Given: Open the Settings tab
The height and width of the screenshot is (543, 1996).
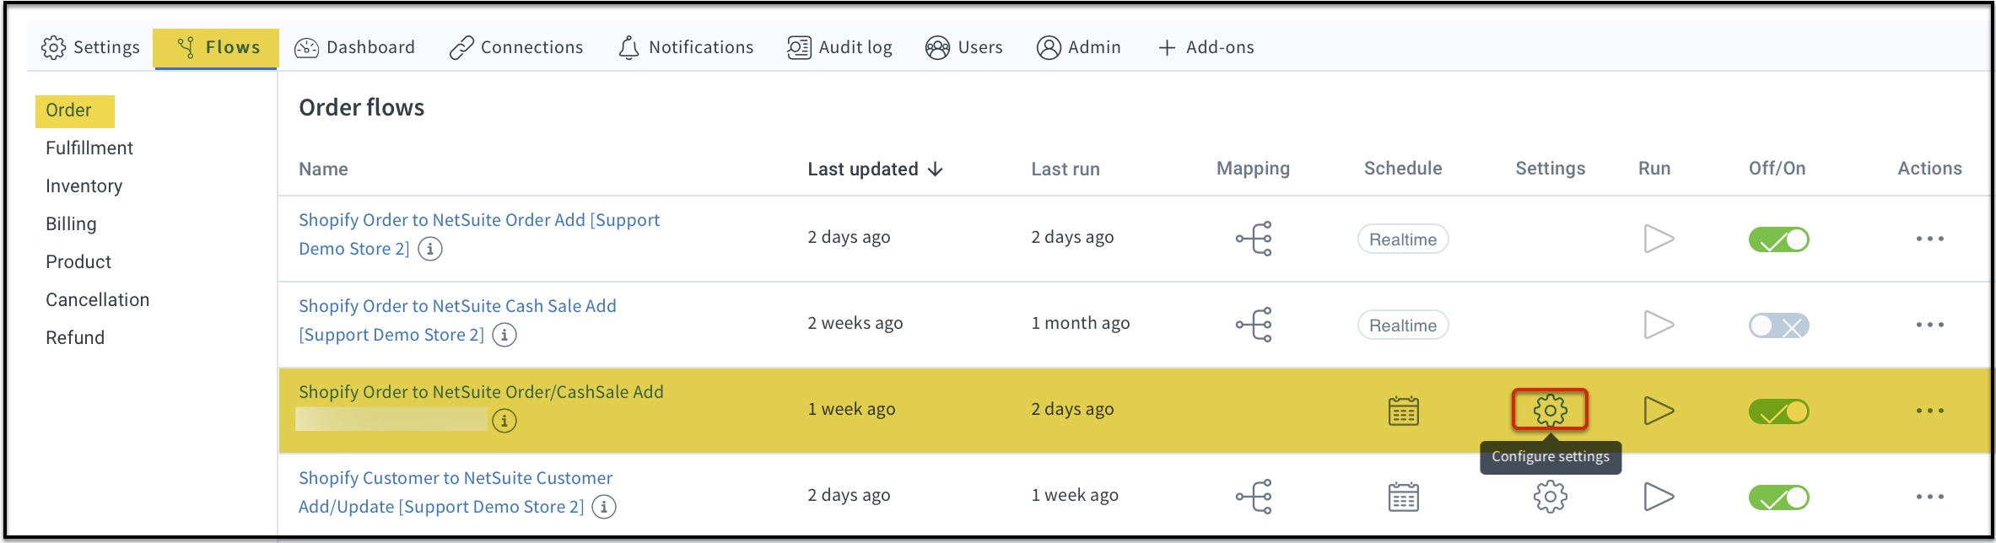Looking at the screenshot, I should coord(90,47).
